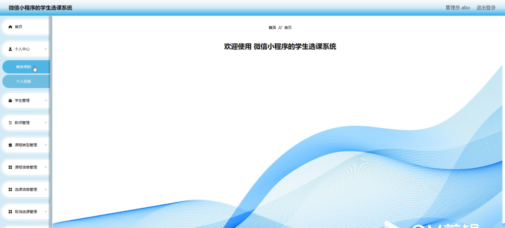Expand the 教师管理 chevron
Viewport: 505px width, 228px height.
point(46,123)
